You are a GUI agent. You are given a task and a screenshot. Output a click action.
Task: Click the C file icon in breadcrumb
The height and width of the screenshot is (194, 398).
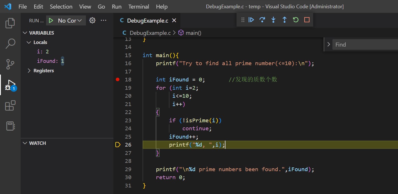[125, 33]
